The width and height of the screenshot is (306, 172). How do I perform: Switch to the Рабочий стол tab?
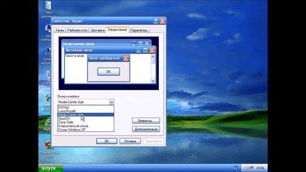coord(77,30)
